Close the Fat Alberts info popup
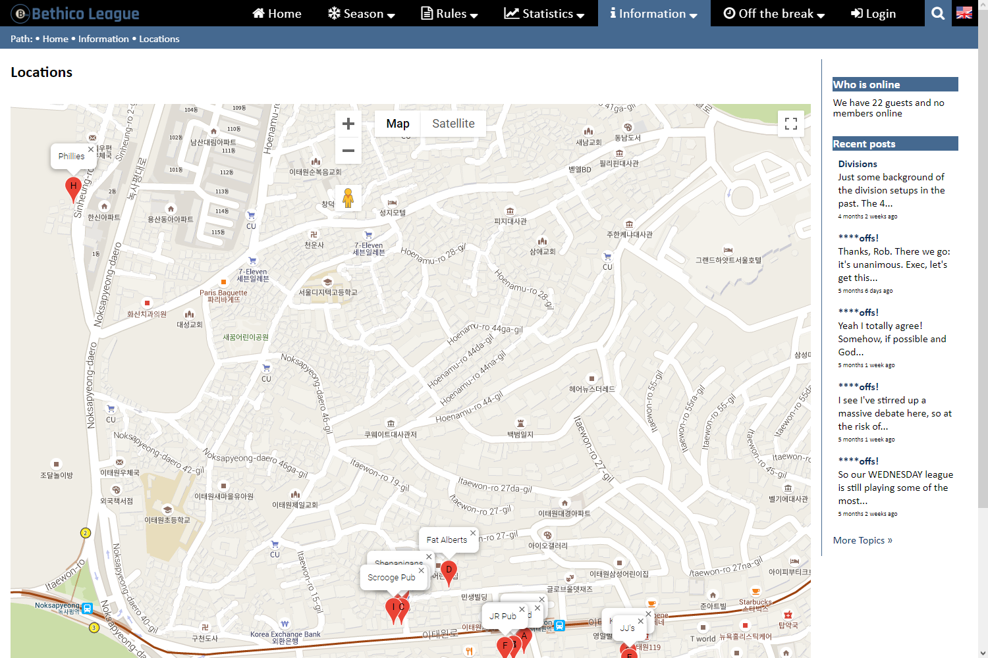The width and height of the screenshot is (988, 658). click(x=472, y=533)
